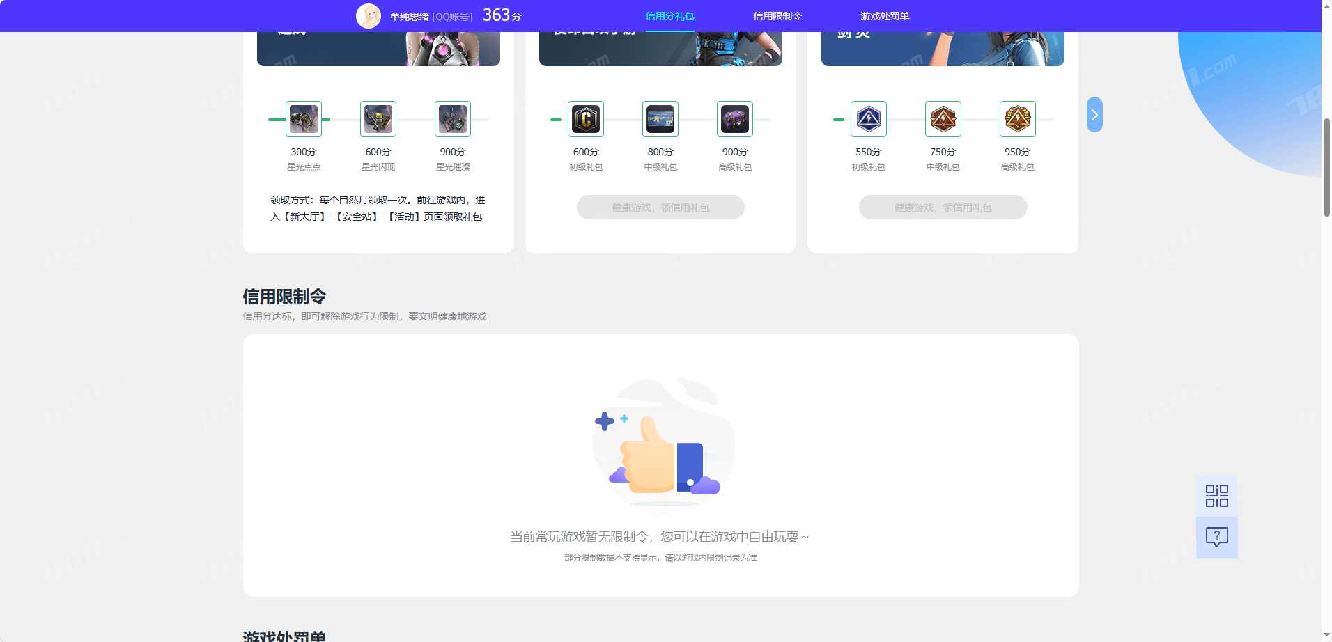Switch to 游戏处罚单 tab
The width and height of the screenshot is (1332, 642).
(885, 16)
